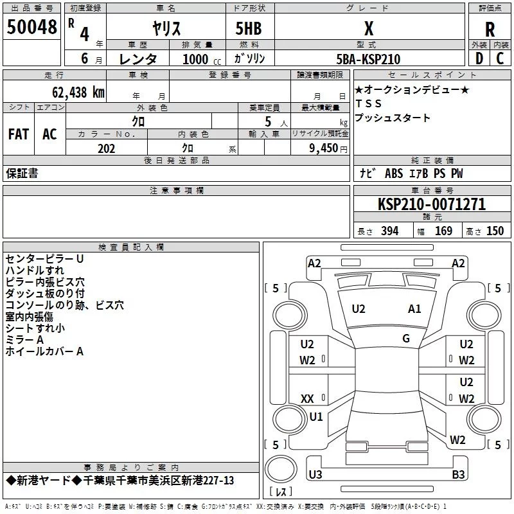Image resolution: width=514 pixels, height=514 pixels.
Task: Select the yard address 千葉県千葉市美浜区新港227-13
Action: (x=159, y=481)
